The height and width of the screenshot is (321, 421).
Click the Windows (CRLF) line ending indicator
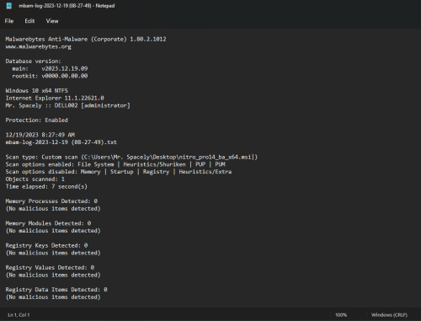coord(389,315)
